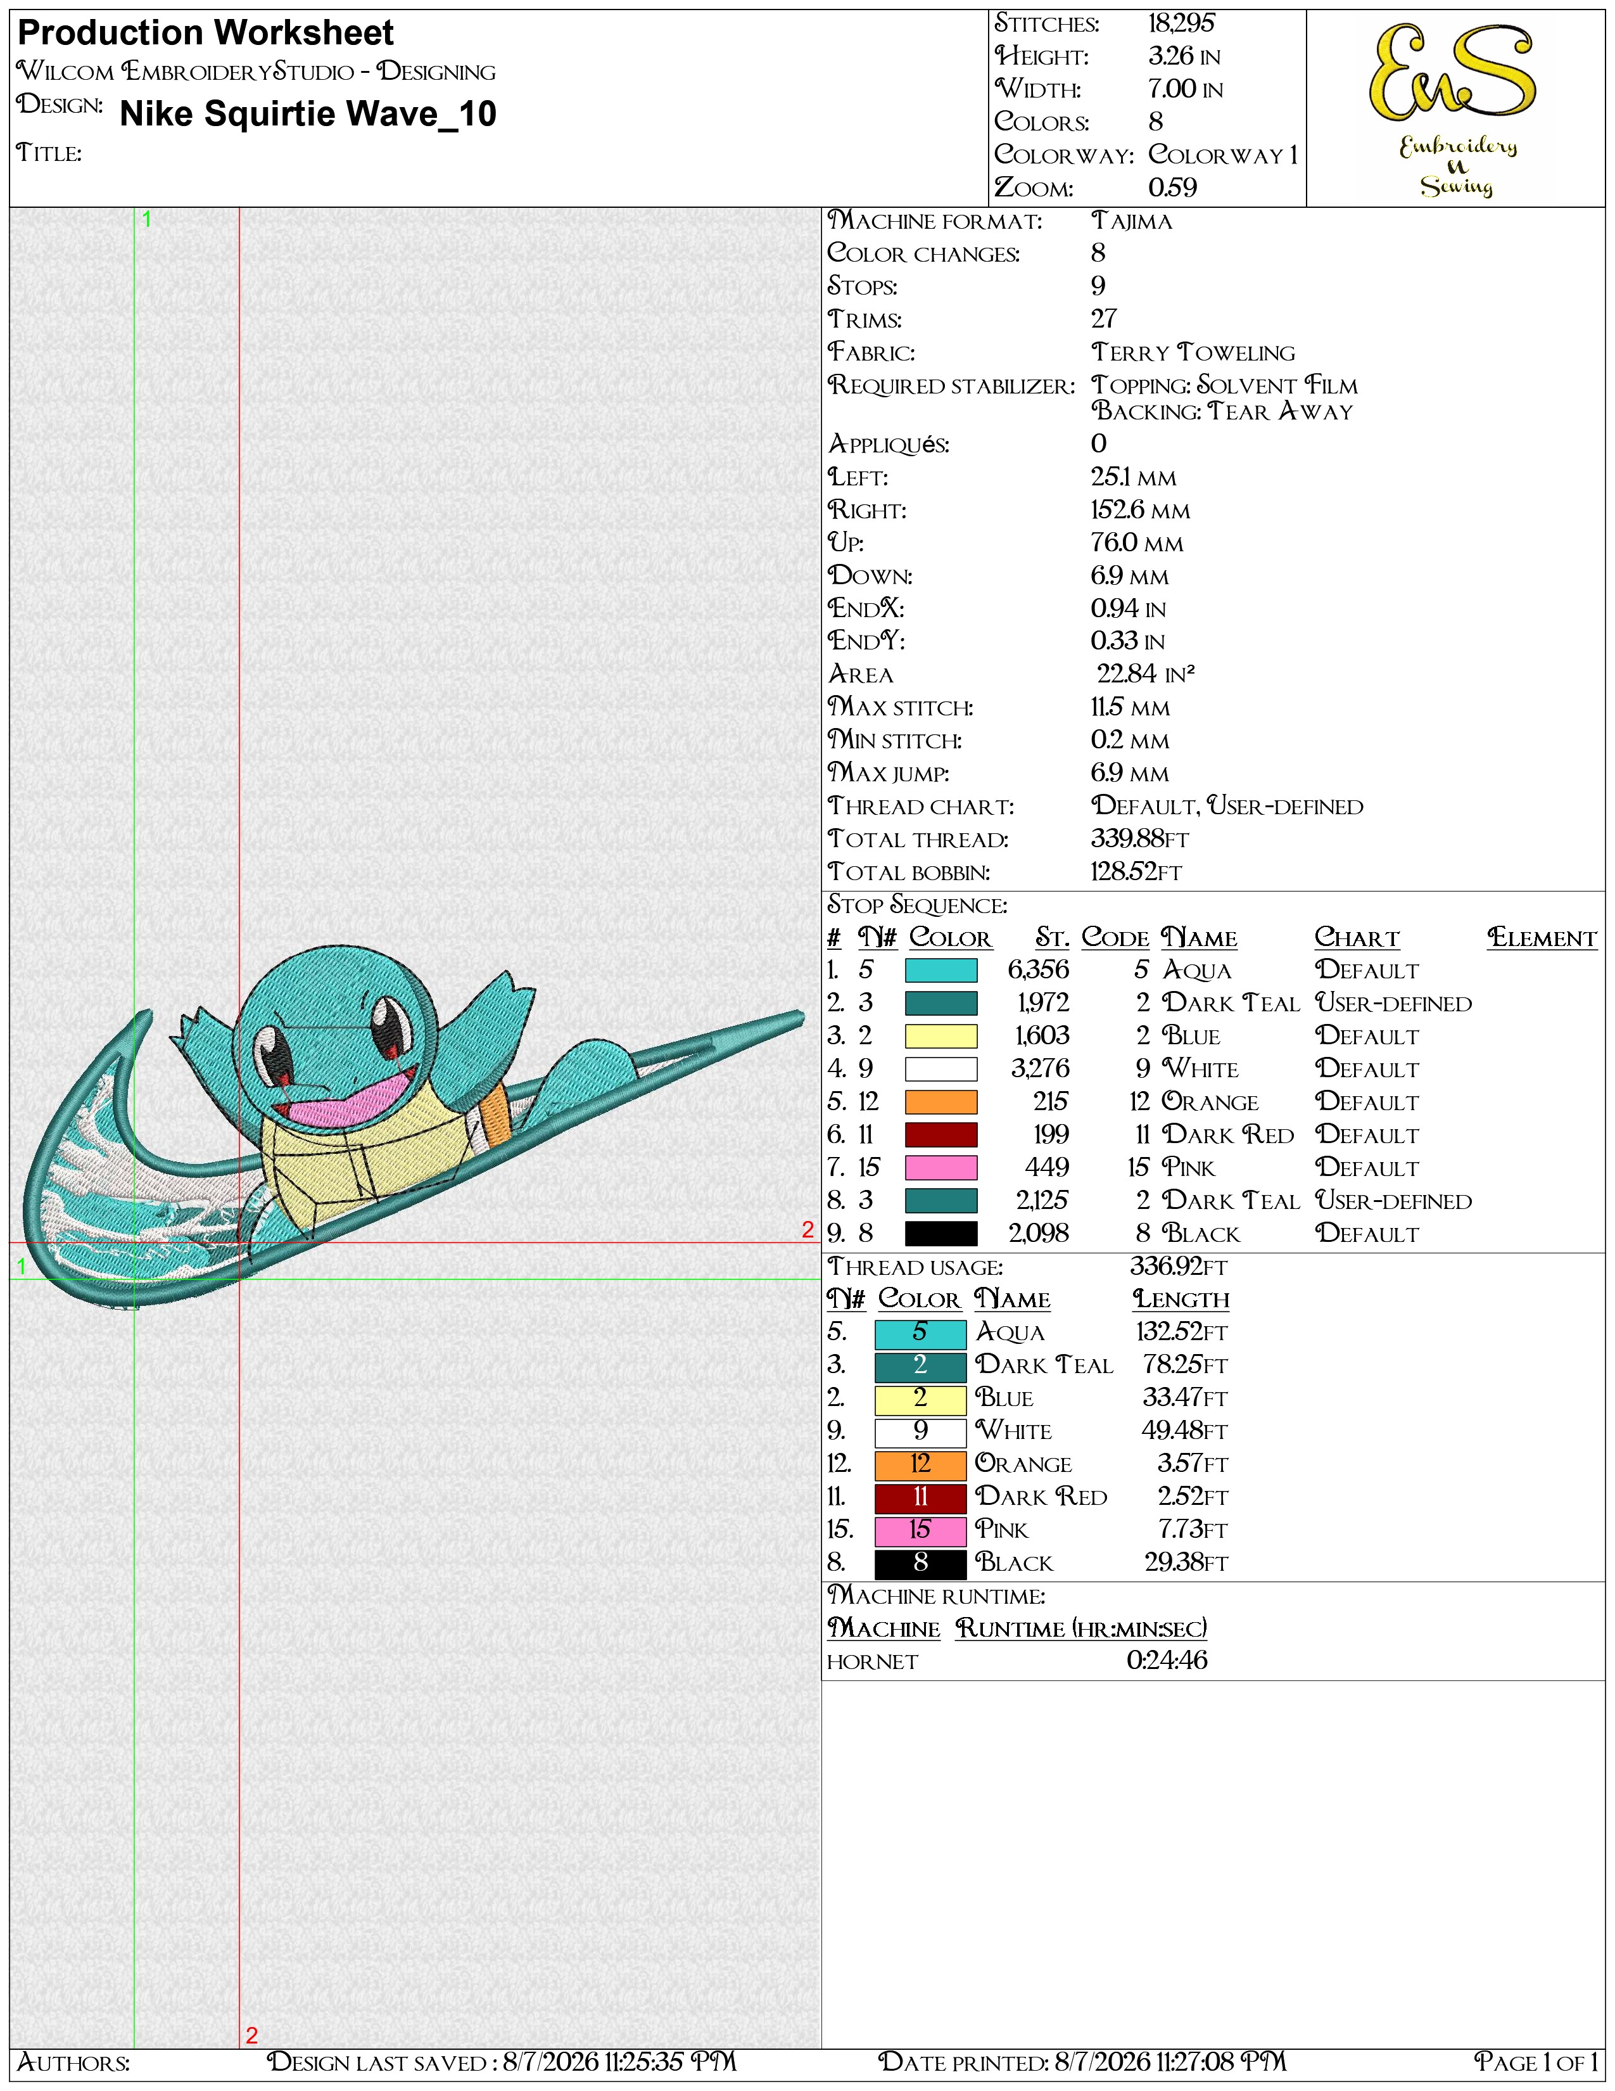
Task: Click the White swatch in Thread Usage
Action: (x=920, y=1432)
